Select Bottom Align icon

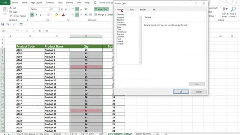81,9
